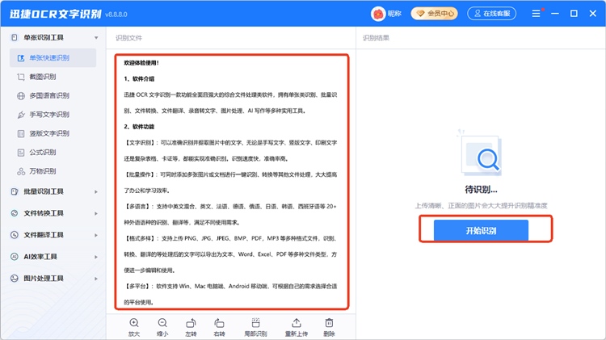
Task: Close the OCR application window
Action: click(x=593, y=14)
